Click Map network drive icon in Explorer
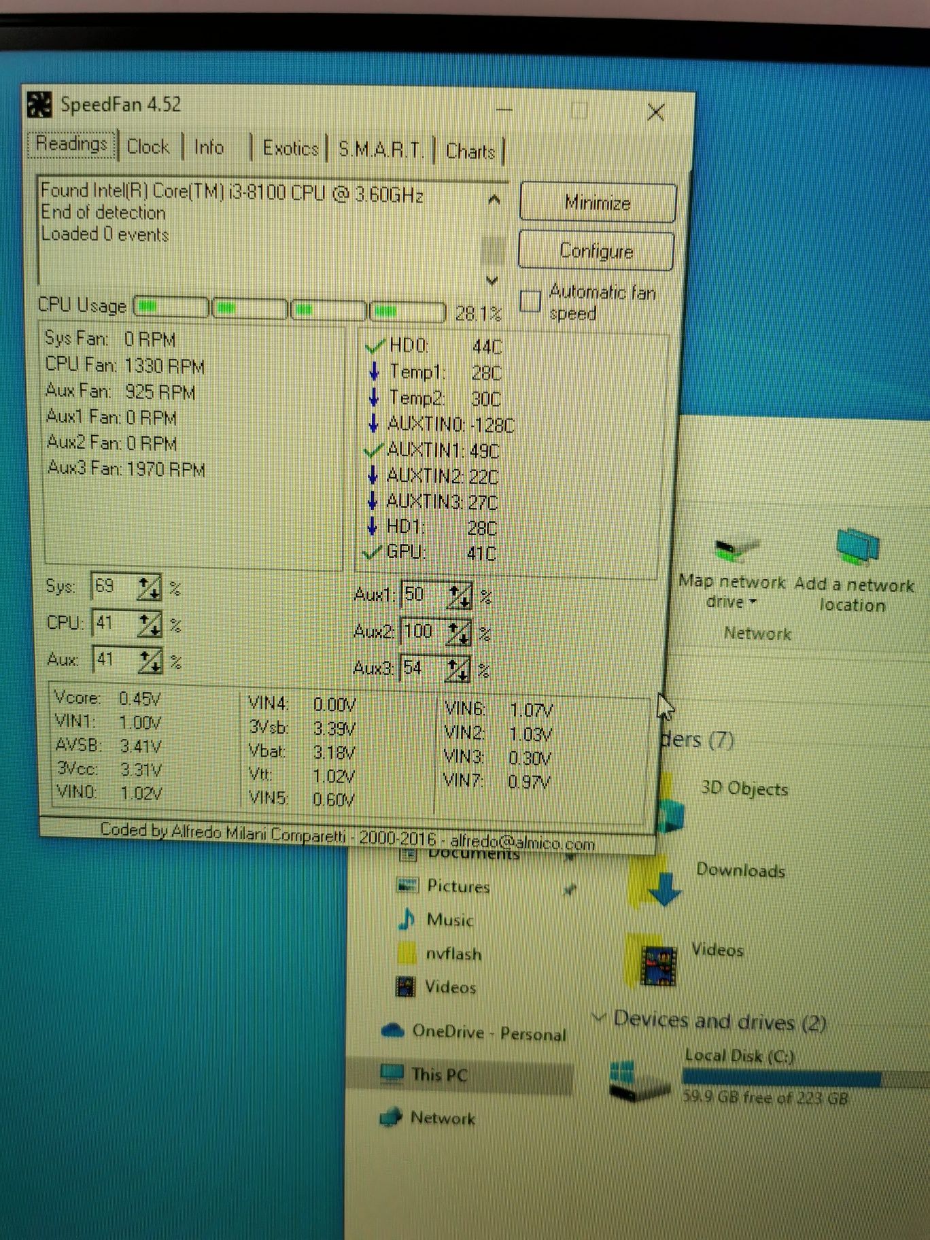 point(736,548)
